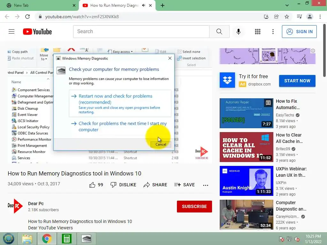327x245 pixels.
Task: Bookmark this tab with the star icon
Action: click(287, 17)
